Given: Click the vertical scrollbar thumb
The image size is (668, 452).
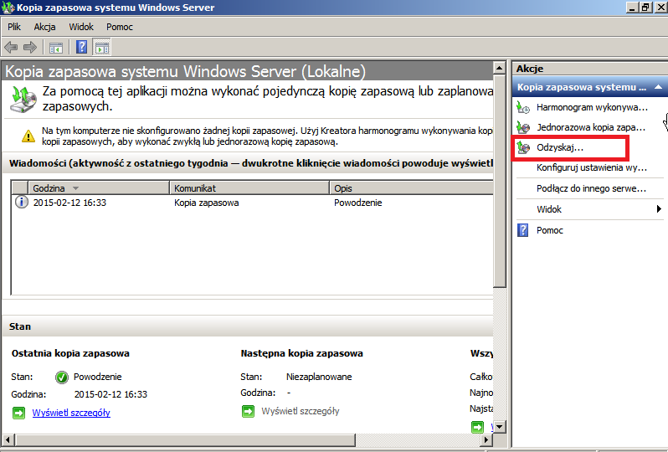Looking at the screenshot, I should coord(499,181).
